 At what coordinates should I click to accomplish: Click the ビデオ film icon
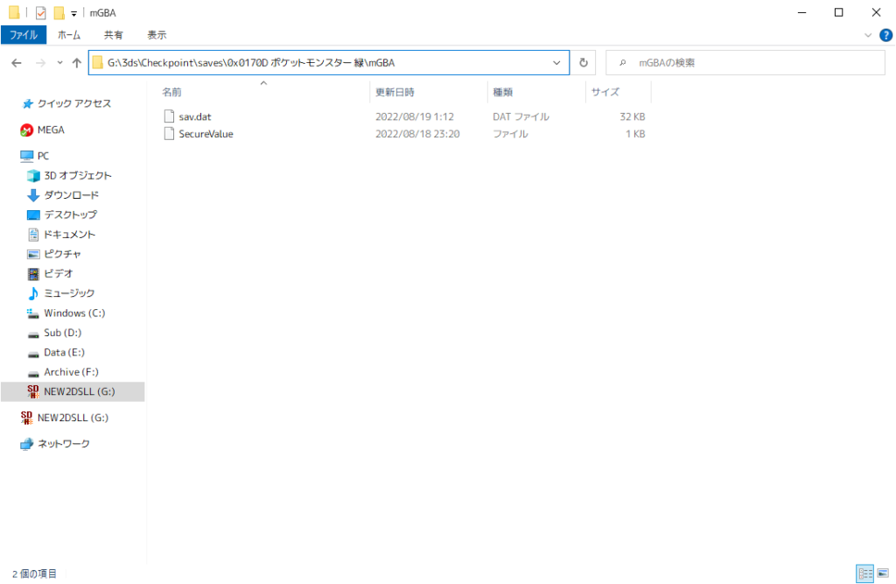[33, 274]
